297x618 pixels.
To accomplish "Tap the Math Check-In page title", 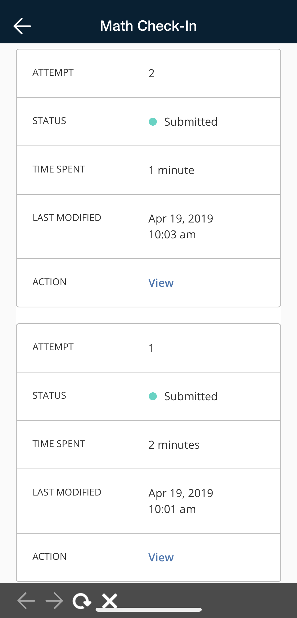I will click(x=148, y=26).
